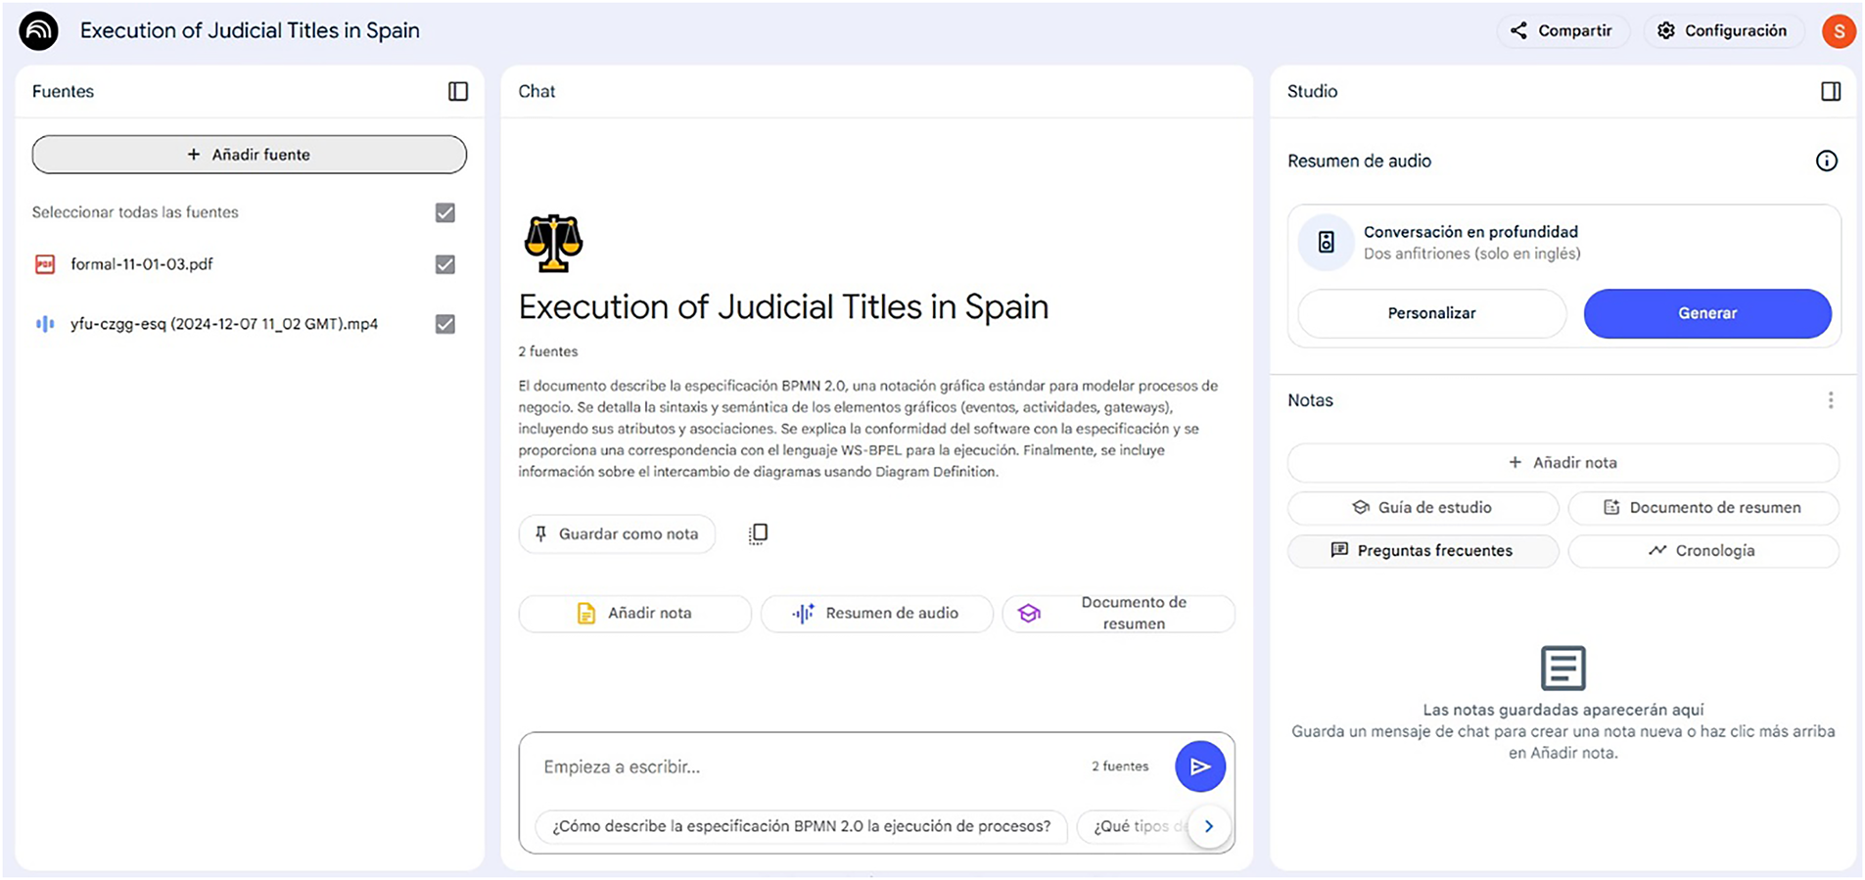This screenshot has width=1865, height=880.
Task: Click the NotebookLM logo icon
Action: tap(39, 31)
